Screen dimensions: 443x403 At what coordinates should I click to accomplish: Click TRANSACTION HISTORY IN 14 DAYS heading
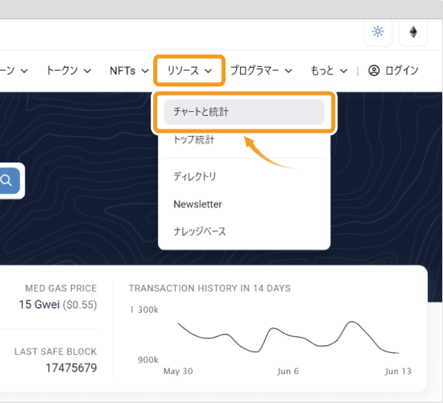[210, 288]
